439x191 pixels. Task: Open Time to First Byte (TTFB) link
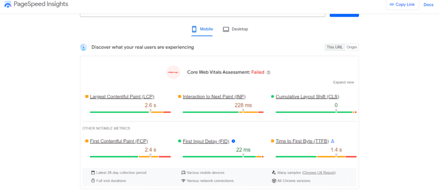pyautogui.click(x=302, y=141)
